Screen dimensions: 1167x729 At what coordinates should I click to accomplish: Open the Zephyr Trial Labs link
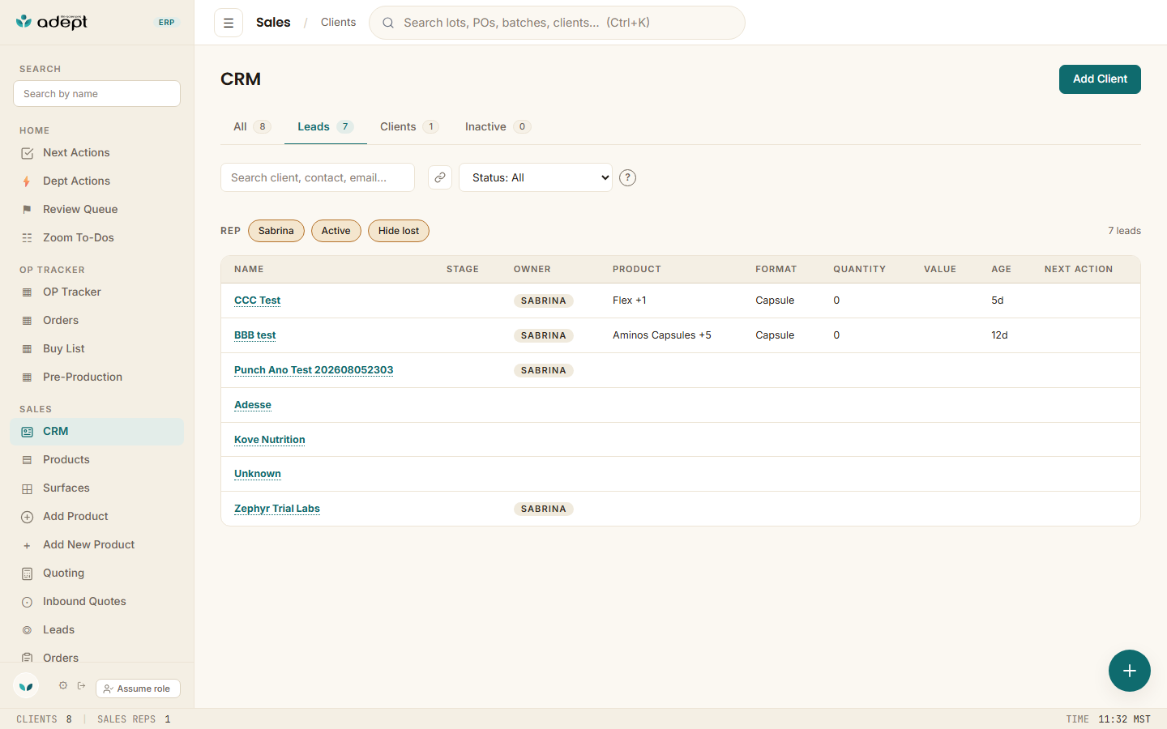coord(277,509)
